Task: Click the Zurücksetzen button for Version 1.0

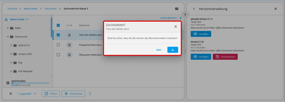Action: click(225, 57)
